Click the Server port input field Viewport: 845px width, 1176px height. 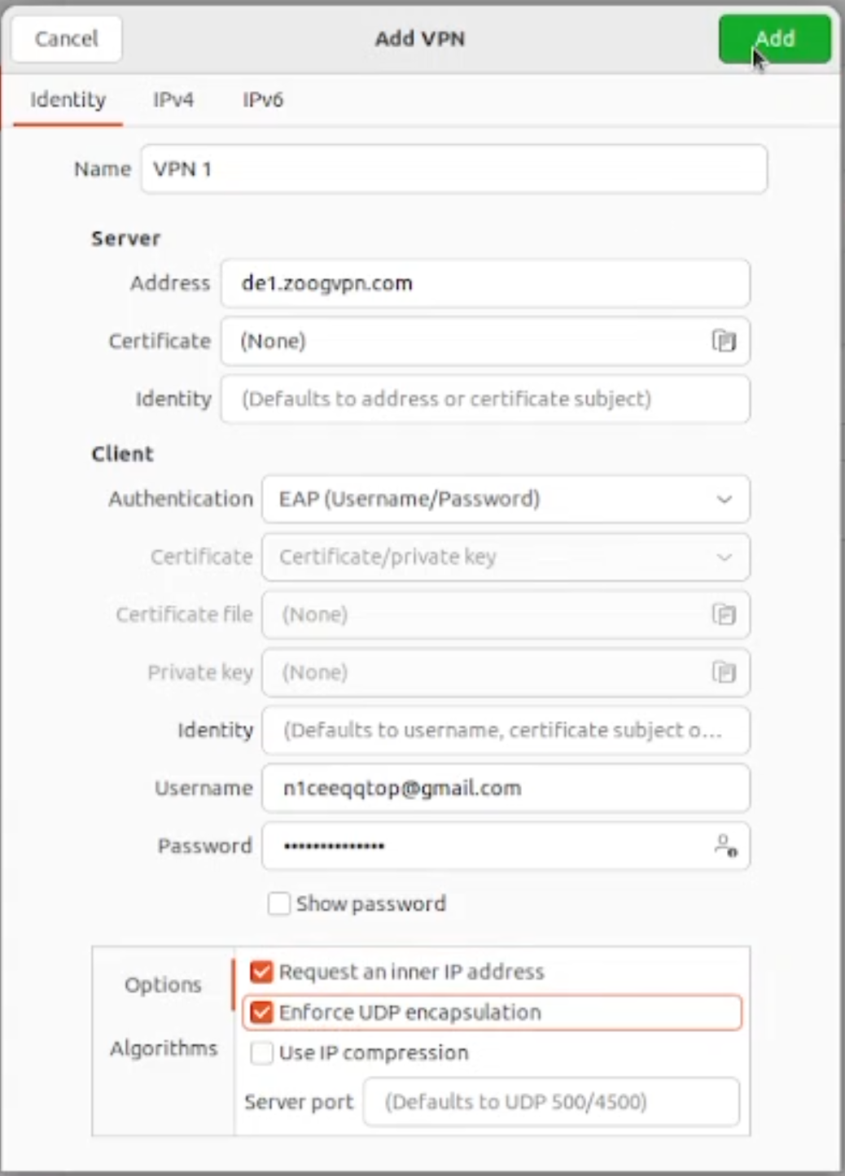pos(551,1101)
